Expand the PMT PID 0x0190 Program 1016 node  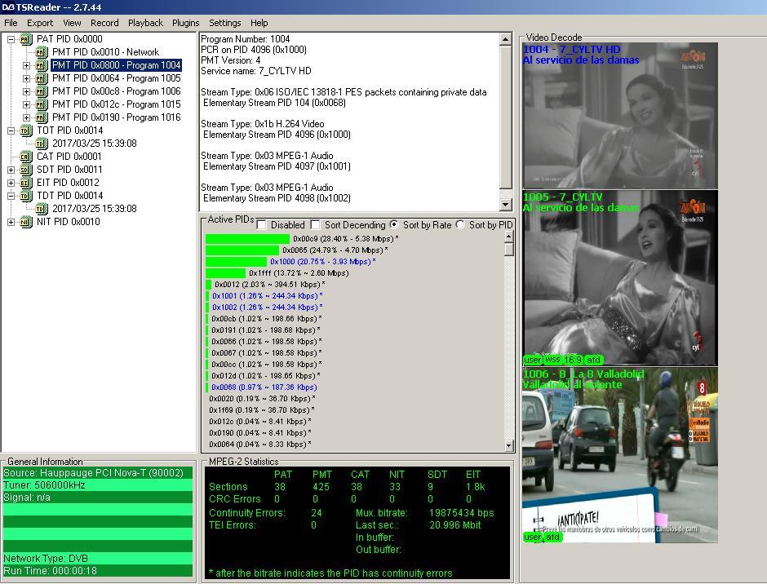pos(26,117)
